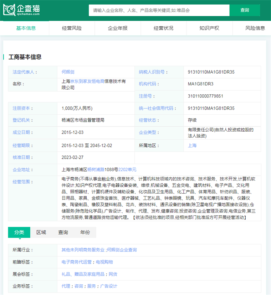
Task: Click the 机构代码 label link
Action: [x=148, y=84]
